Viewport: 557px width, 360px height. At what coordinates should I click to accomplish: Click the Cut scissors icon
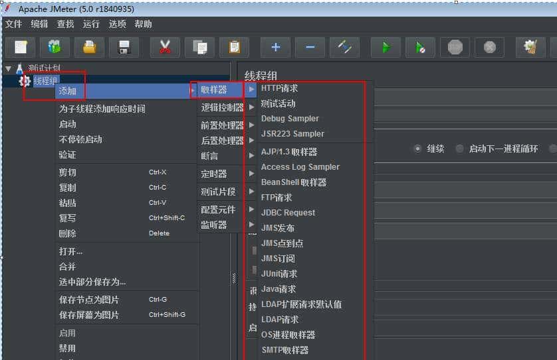165,47
